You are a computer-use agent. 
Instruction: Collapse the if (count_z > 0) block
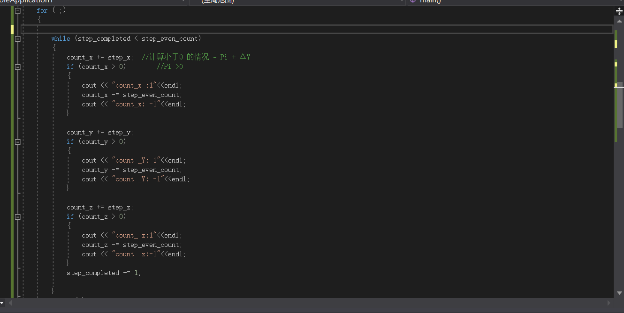click(x=18, y=217)
